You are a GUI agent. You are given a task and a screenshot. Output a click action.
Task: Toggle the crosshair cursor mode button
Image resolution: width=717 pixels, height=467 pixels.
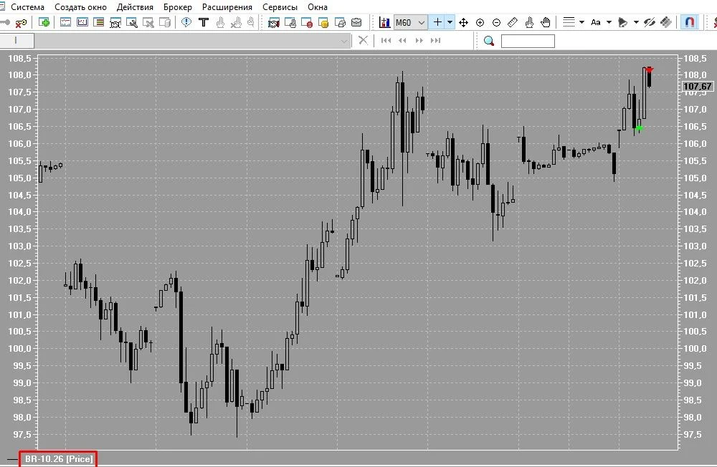437,22
